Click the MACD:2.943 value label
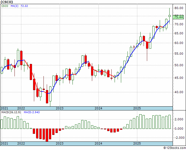Image resolution: width=186 pixels, height=150 pixels. pyautogui.click(x=32, y=112)
